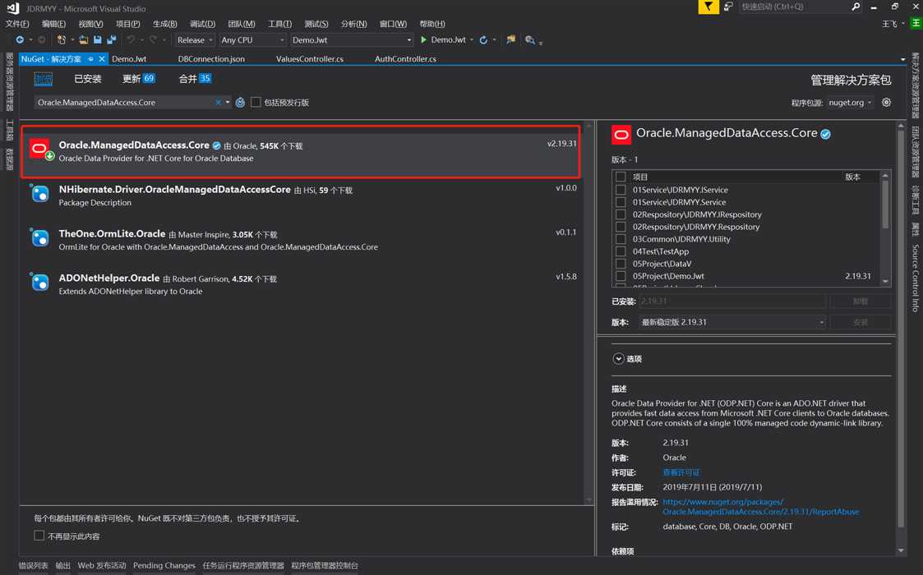Check the 05Project\Demo.Jwt project box
Viewport: 923px width, 575px height.
tap(621, 276)
